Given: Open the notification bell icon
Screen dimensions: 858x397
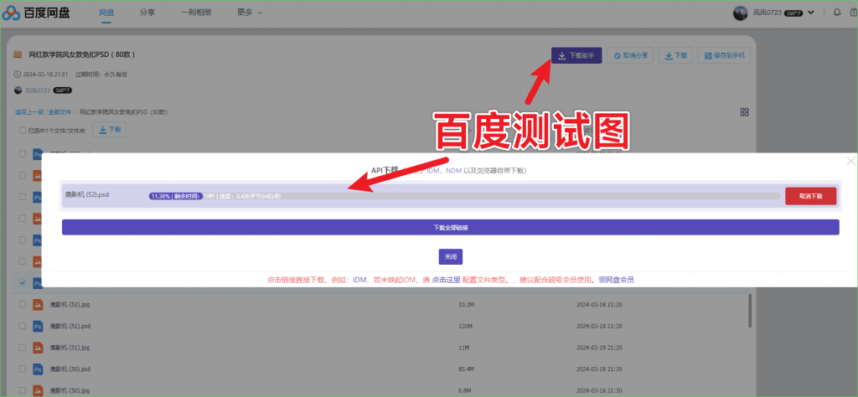Looking at the screenshot, I should (x=836, y=13).
